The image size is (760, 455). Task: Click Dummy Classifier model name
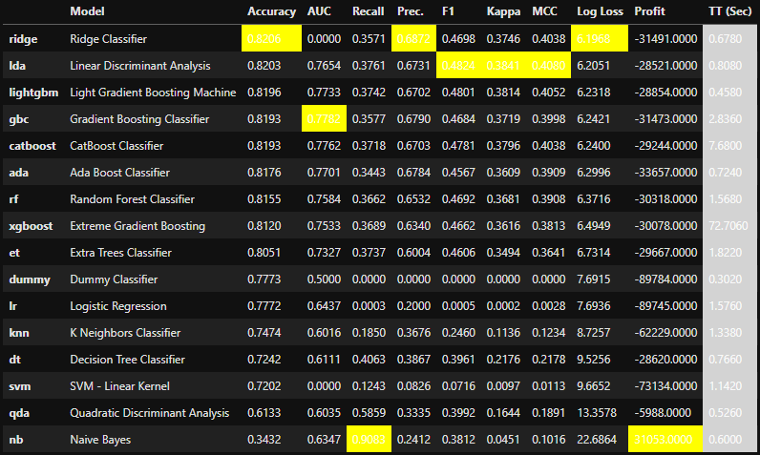[x=114, y=279]
